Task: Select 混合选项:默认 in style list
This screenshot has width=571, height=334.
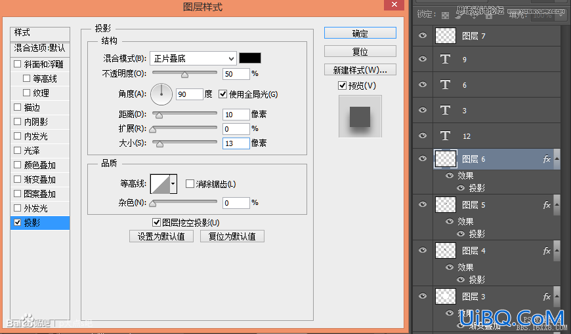Action: tap(40, 48)
